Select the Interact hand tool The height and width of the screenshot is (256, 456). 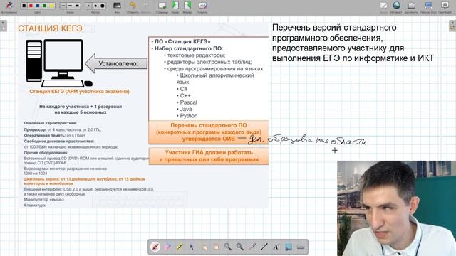pos(204,247)
